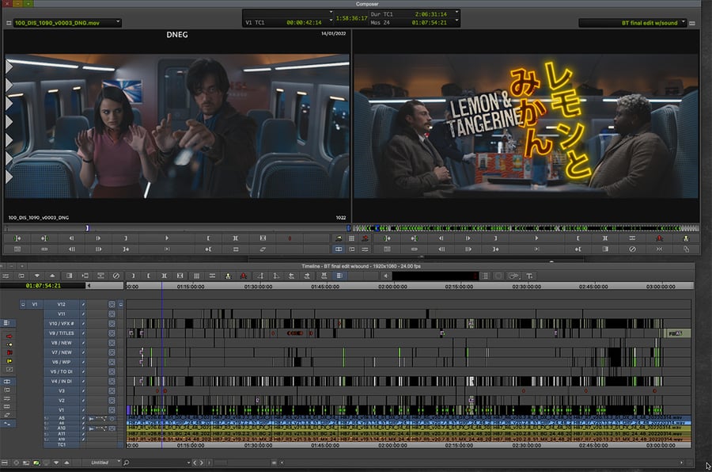Toggle the V3 track monitor icon
The image size is (712, 472).
tap(112, 391)
